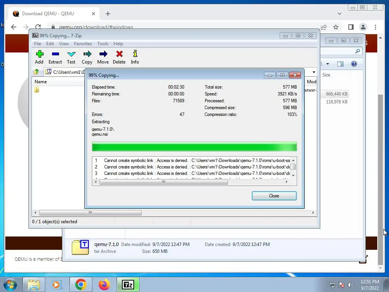The image size is (389, 292).
Task: Click the Chrome page vertical scrollbar
Action: point(380,180)
